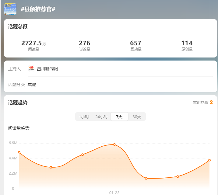This screenshot has height=195, width=218.
Task: Click the real-time heat value 2
Action: (x=211, y=103)
